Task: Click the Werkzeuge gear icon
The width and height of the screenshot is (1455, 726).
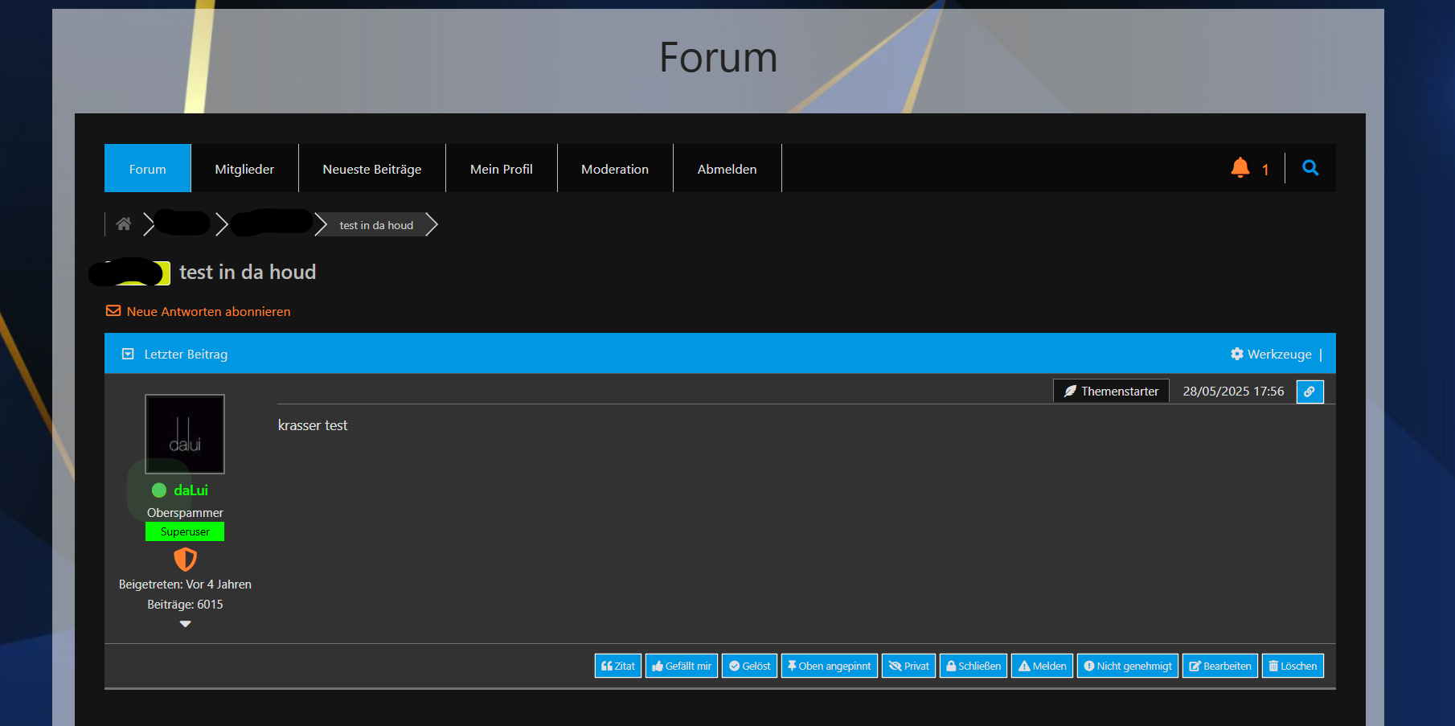Action: click(x=1237, y=354)
